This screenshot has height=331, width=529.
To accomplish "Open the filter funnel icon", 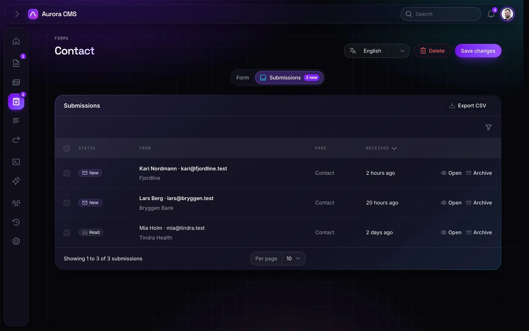I will pos(488,127).
